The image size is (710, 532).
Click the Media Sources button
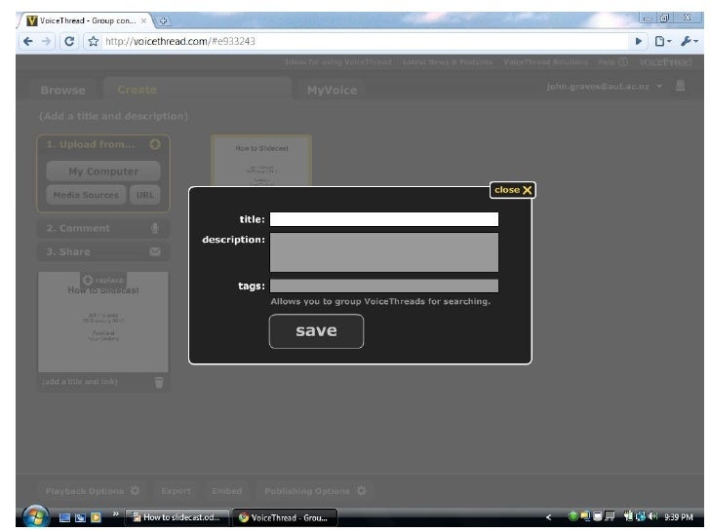tap(86, 195)
